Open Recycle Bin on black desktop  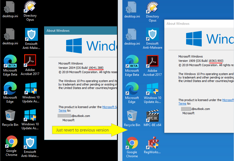[x=10, y=118]
